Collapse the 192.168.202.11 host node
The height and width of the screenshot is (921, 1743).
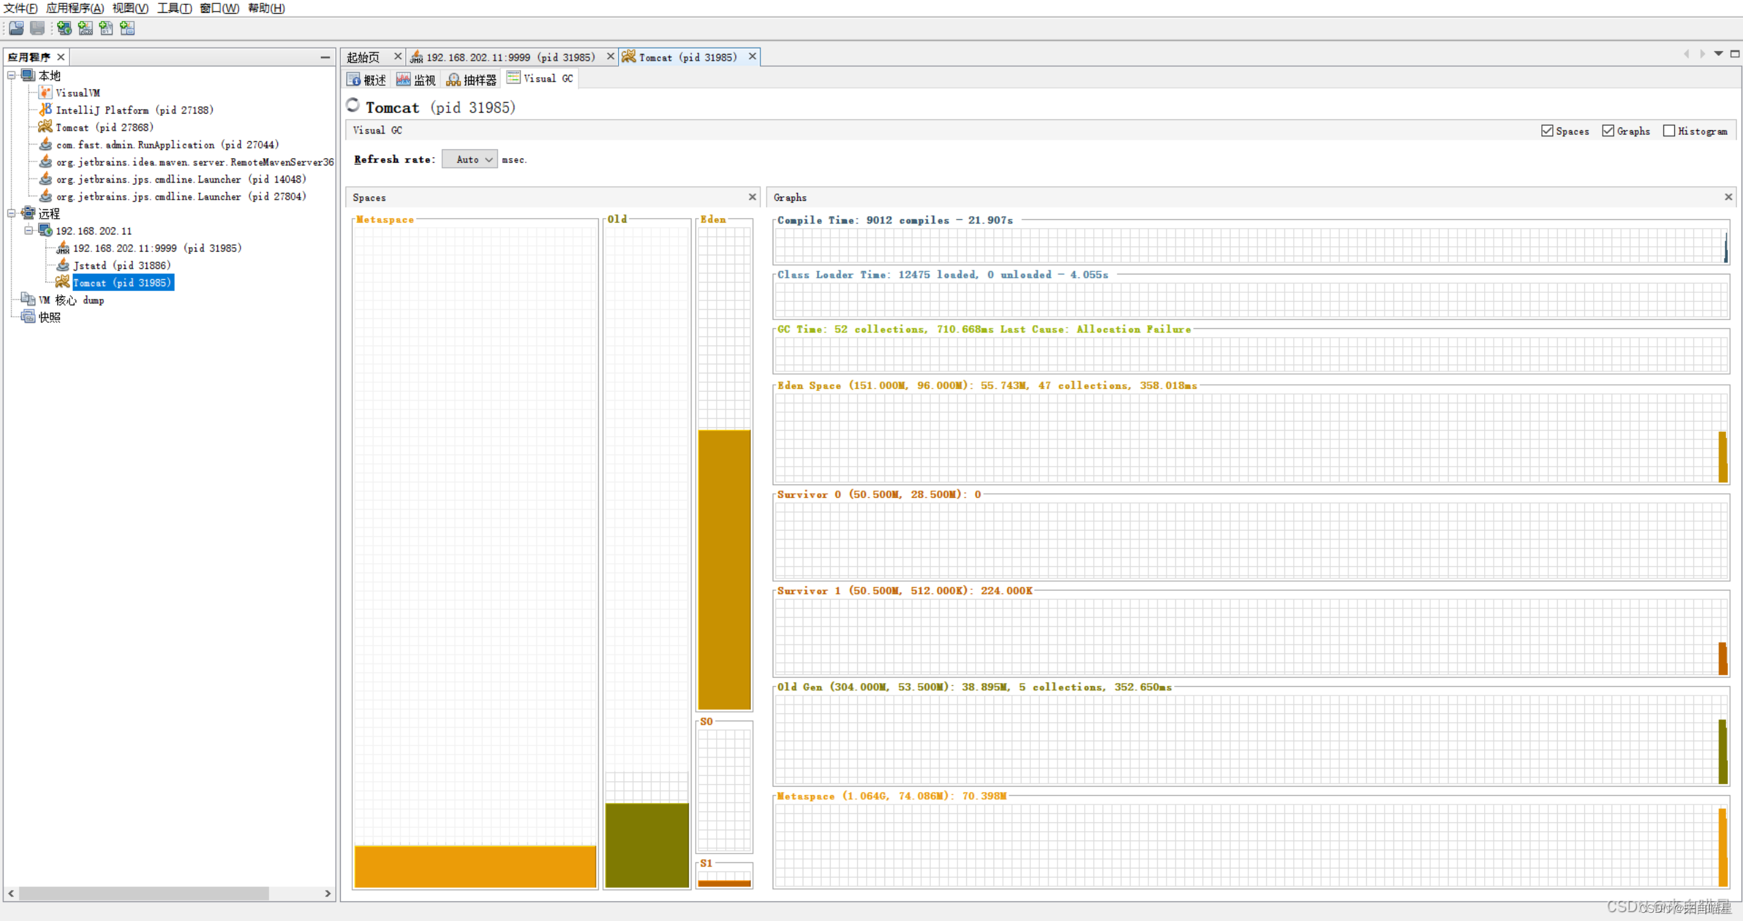pos(29,230)
